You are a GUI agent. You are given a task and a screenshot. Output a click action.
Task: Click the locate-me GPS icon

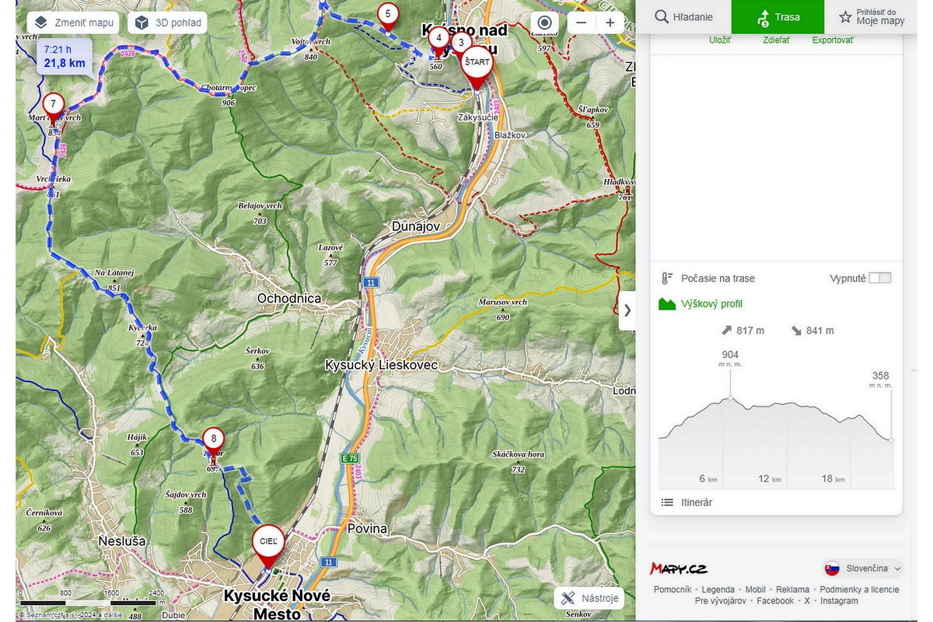[x=544, y=23]
